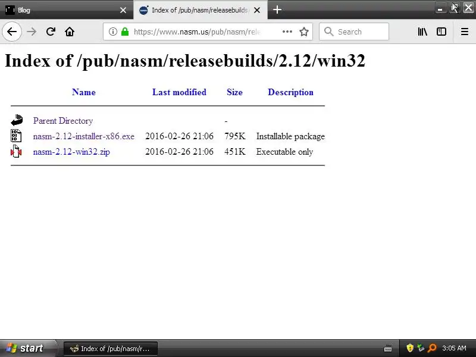Sort listing by Description
The height and width of the screenshot is (357, 476).
pyautogui.click(x=290, y=92)
